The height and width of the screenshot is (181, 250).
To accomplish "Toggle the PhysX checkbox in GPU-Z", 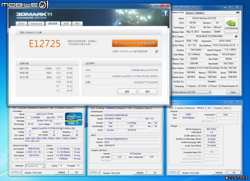I will pyautogui.click(x=209, y=86).
